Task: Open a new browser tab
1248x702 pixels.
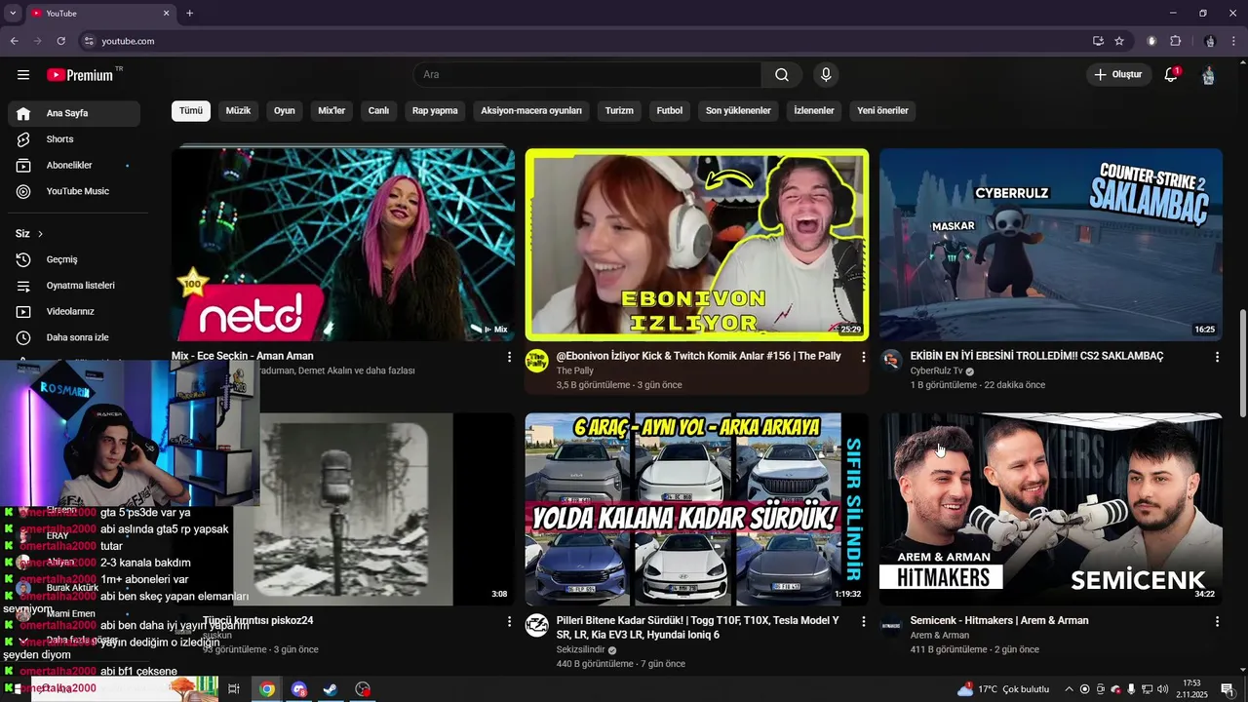Action: (189, 13)
